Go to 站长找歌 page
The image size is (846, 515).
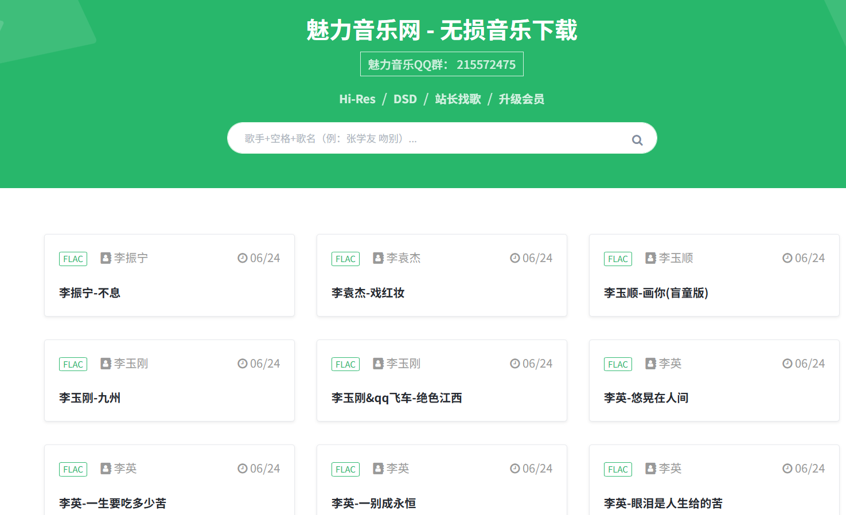458,99
